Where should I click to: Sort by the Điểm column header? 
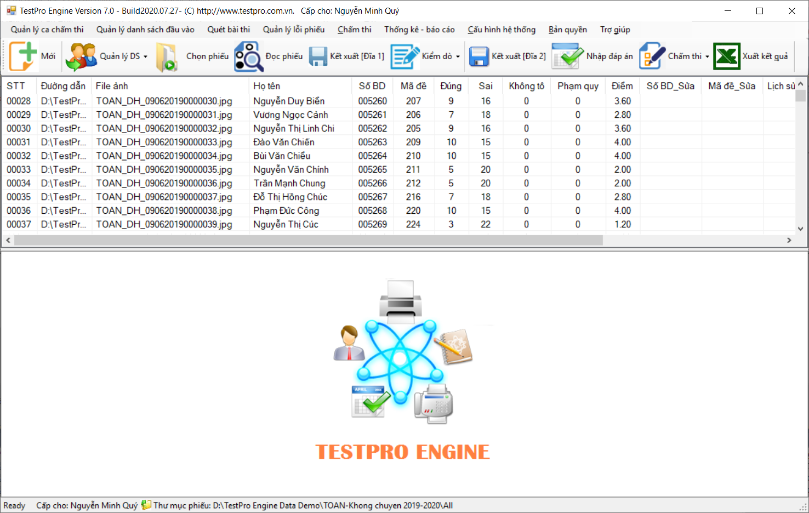click(x=622, y=86)
